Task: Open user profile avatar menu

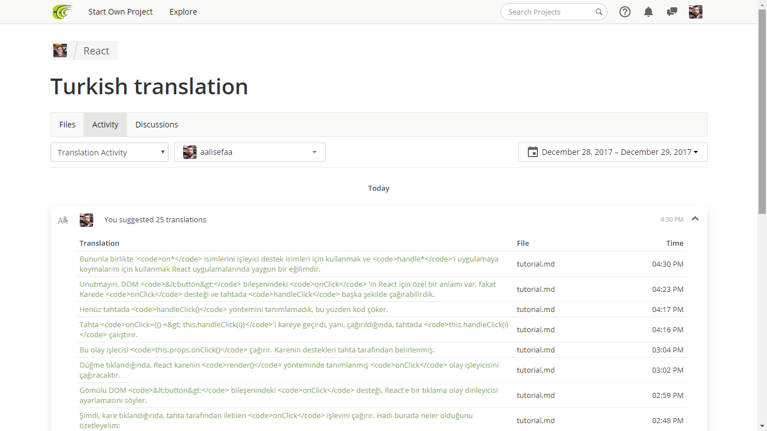Action: 696,12
